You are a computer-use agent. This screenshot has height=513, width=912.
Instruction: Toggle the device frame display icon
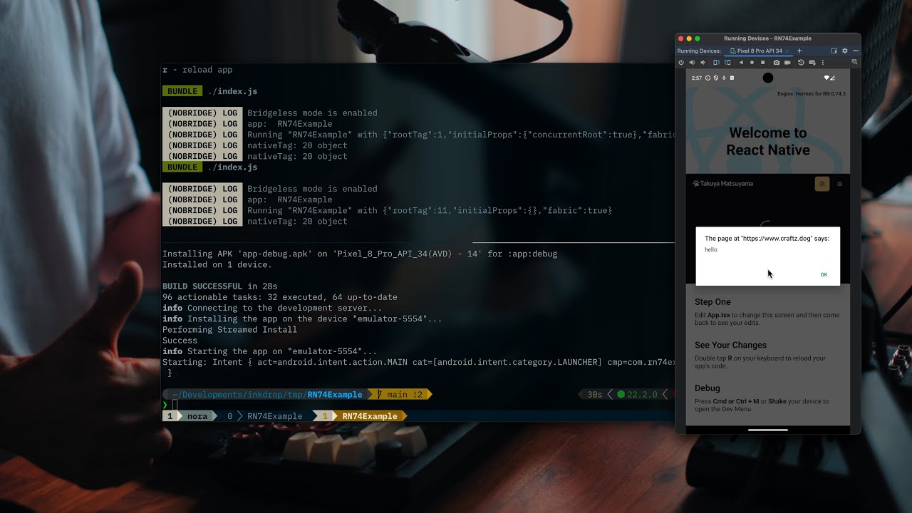836,51
